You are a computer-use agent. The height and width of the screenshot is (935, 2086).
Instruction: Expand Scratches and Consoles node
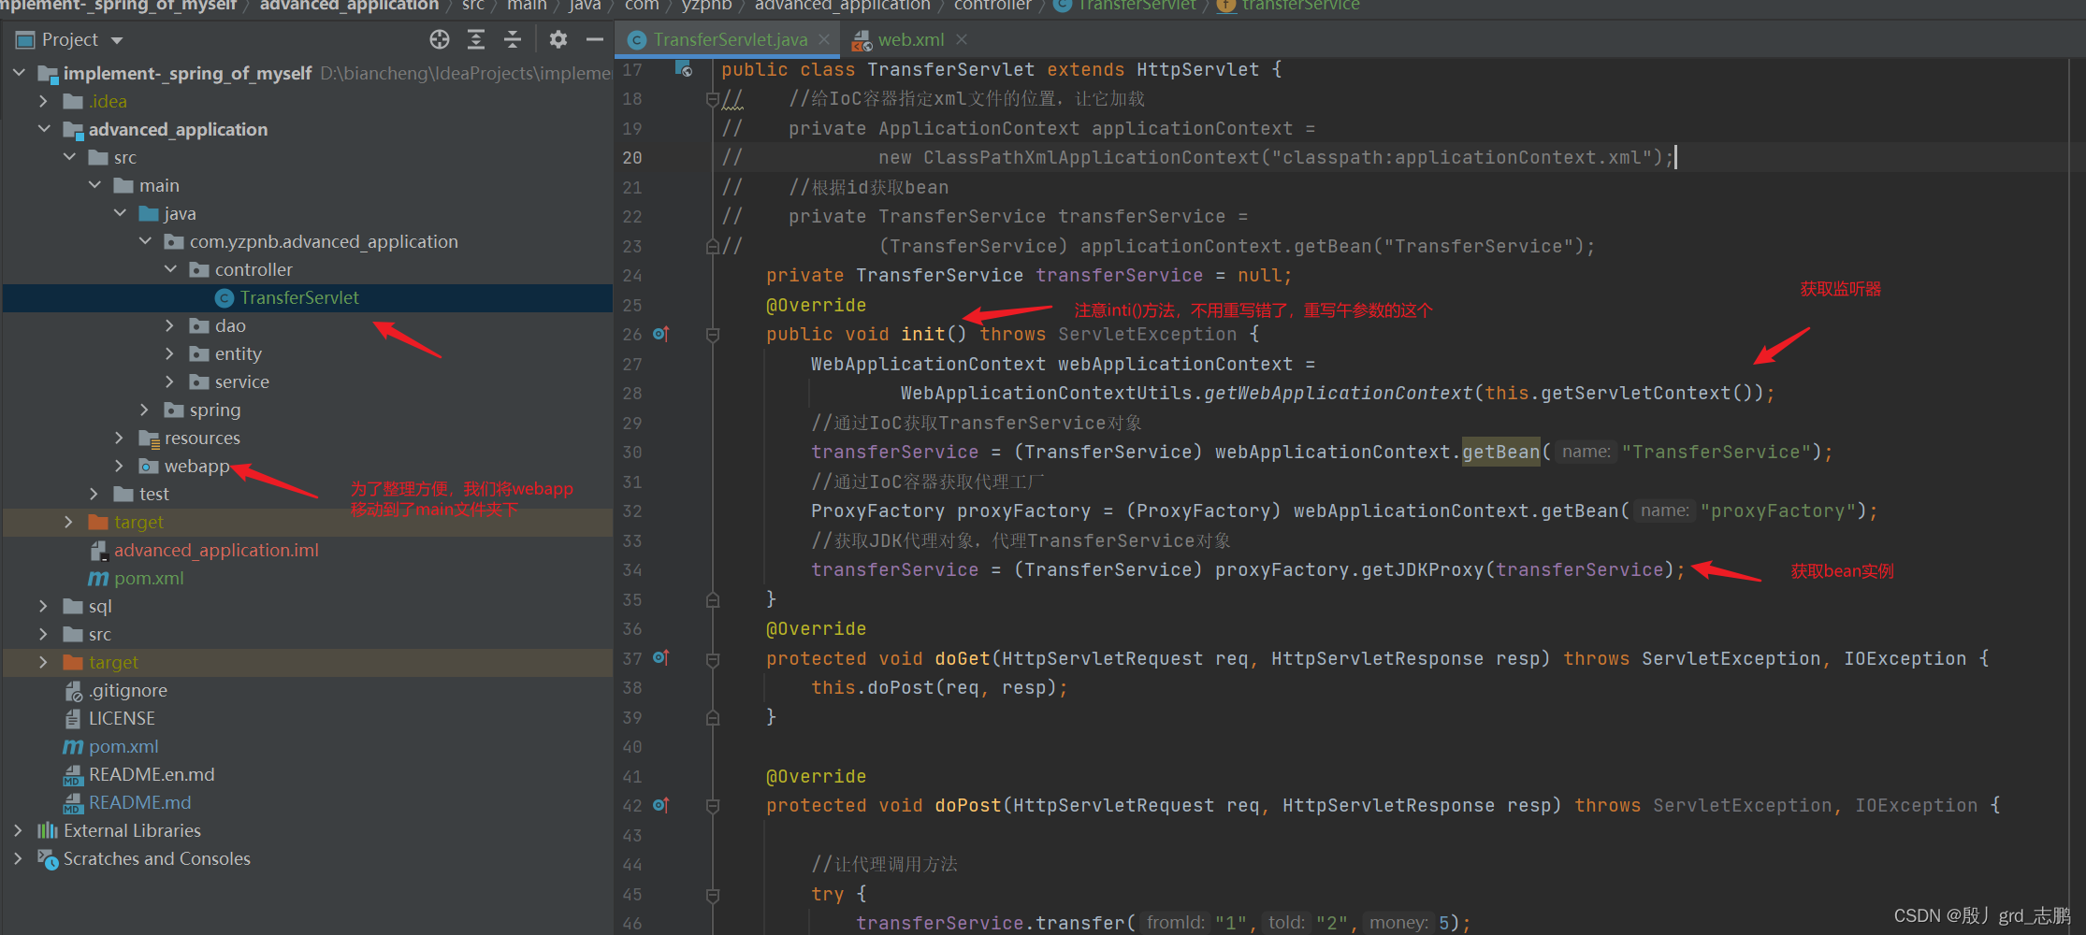[19, 858]
